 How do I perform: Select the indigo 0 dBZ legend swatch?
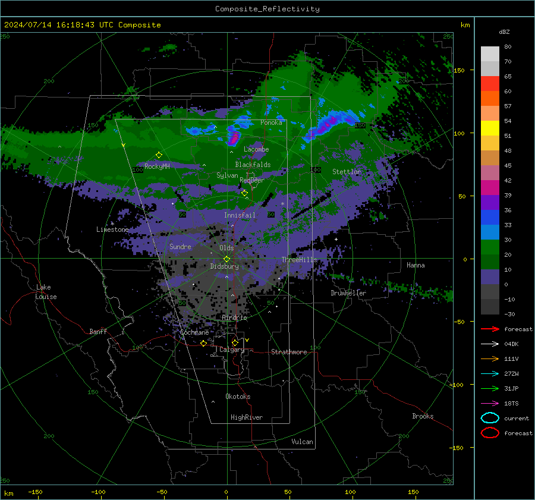pyautogui.click(x=490, y=277)
